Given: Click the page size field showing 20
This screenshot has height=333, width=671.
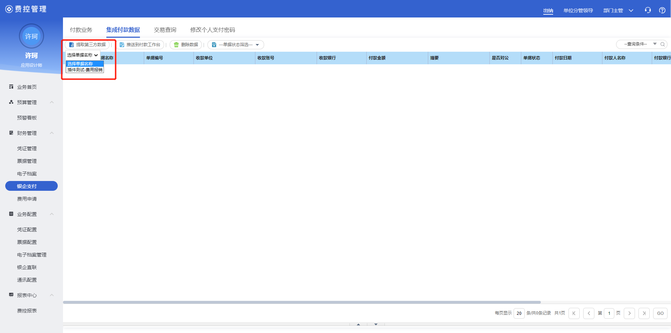Looking at the screenshot, I should pyautogui.click(x=519, y=313).
